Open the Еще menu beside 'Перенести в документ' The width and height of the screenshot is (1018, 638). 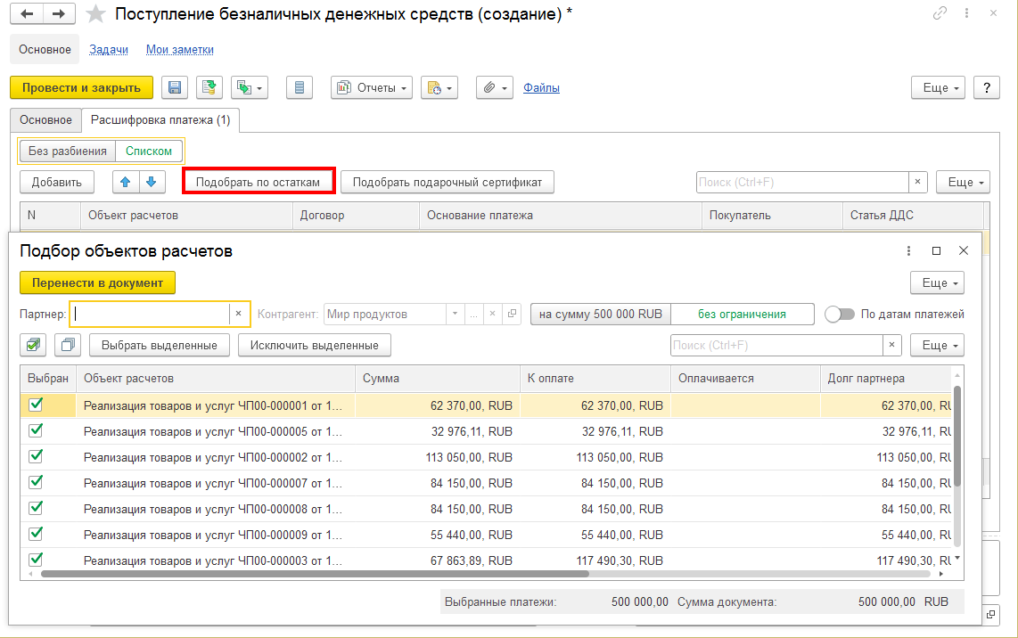[x=936, y=282]
